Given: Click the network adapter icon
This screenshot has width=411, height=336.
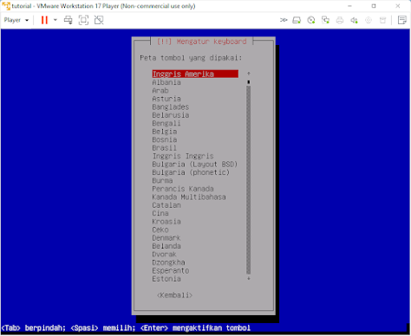Looking at the screenshot, I should coord(325,20).
